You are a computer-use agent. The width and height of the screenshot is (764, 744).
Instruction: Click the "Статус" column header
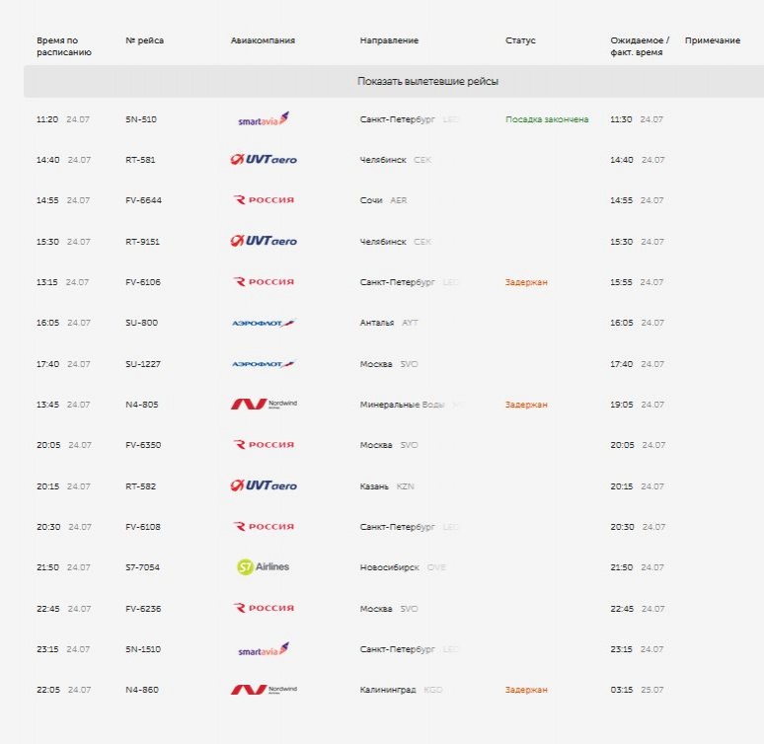[520, 40]
